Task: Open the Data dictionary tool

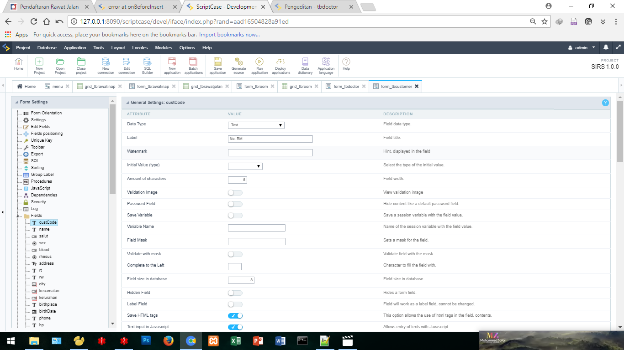Action: [305, 66]
